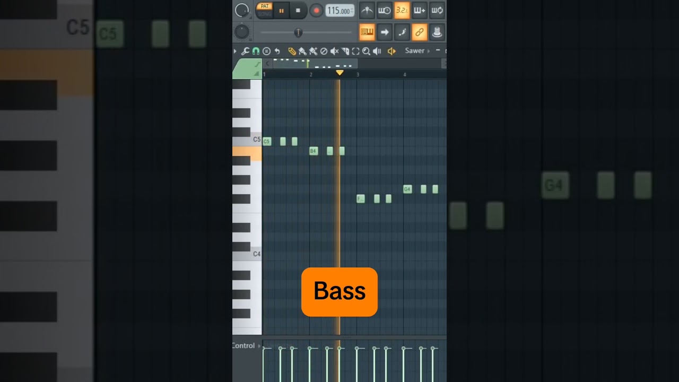This screenshot has height=382, width=679.
Task: Open the piano roll menu arrow
Action: [x=235, y=51]
